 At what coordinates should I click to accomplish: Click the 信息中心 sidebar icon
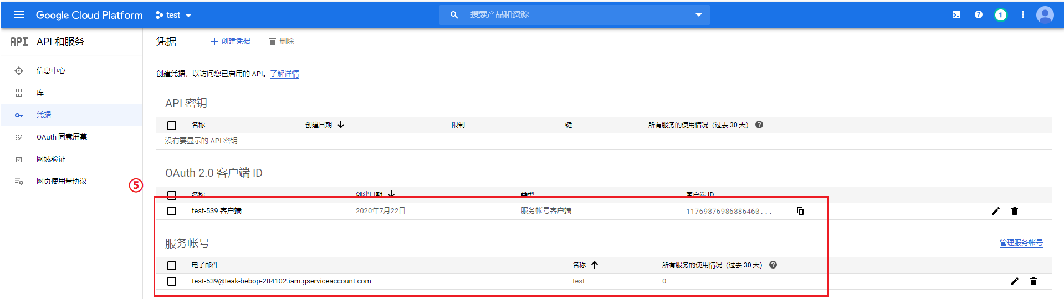click(19, 70)
